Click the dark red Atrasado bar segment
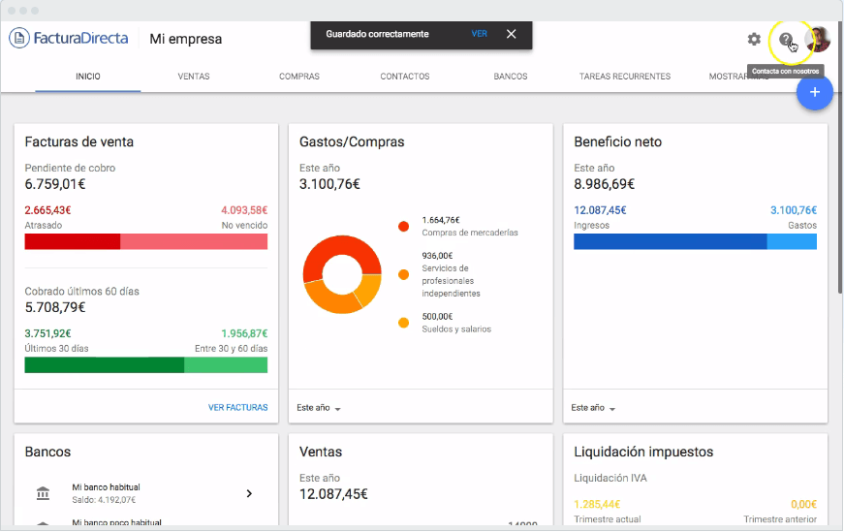The height and width of the screenshot is (532, 844). [x=72, y=241]
